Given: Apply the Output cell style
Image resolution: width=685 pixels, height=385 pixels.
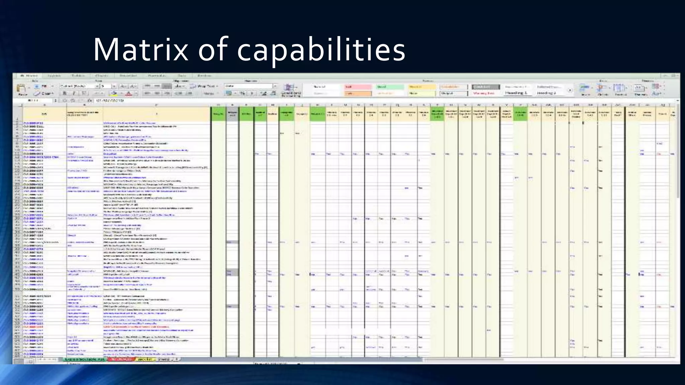Looking at the screenshot, I should point(453,93).
